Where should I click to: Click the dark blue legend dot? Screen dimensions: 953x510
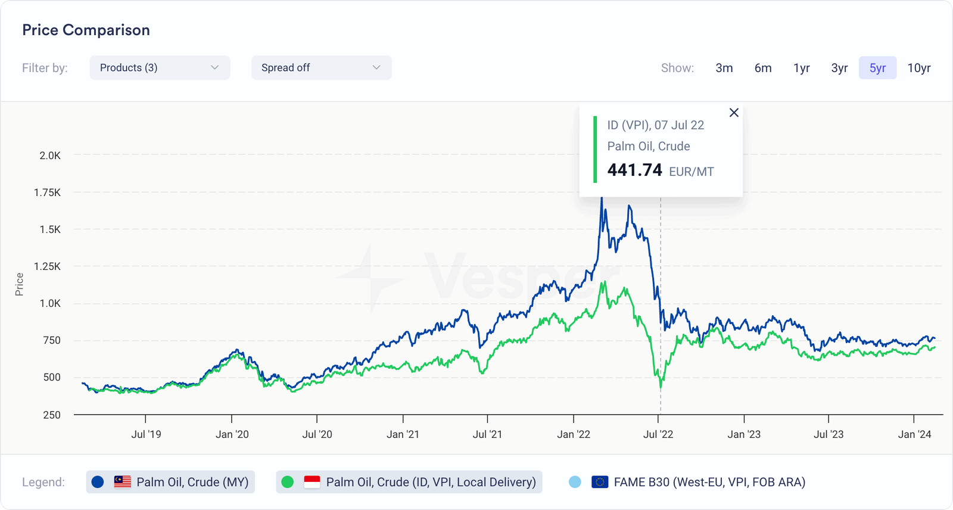pyautogui.click(x=98, y=482)
